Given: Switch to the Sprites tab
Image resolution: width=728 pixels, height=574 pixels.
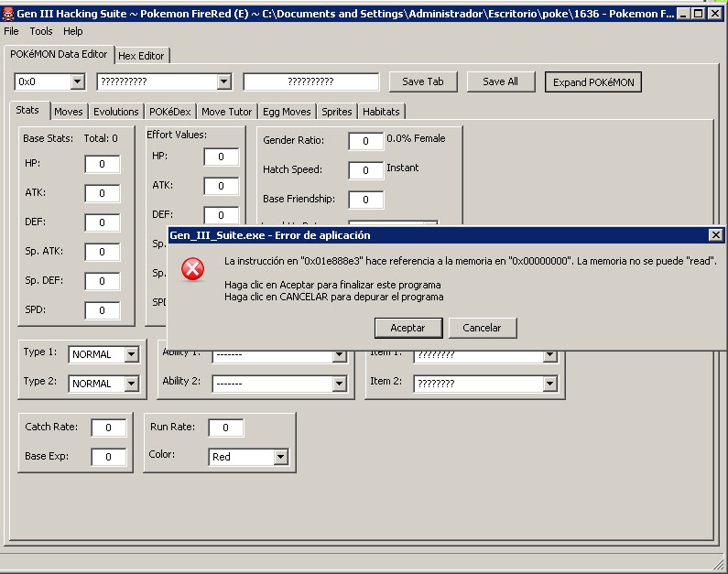Looking at the screenshot, I should coord(337,112).
